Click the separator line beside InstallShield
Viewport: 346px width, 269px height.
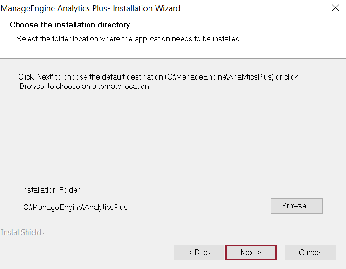point(186,233)
